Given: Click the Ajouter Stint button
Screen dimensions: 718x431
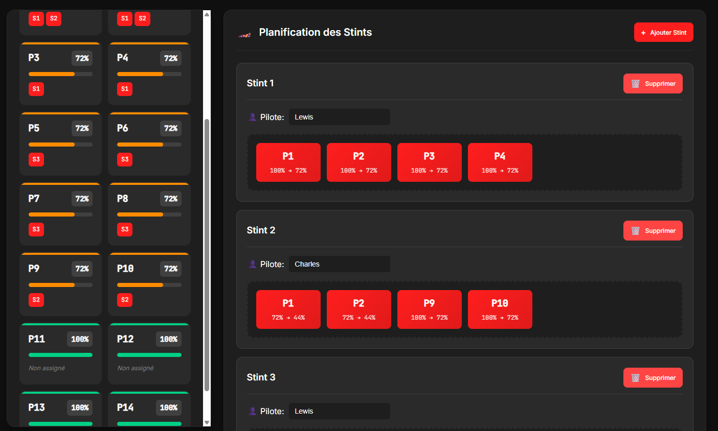Looking at the screenshot, I should coord(663,32).
